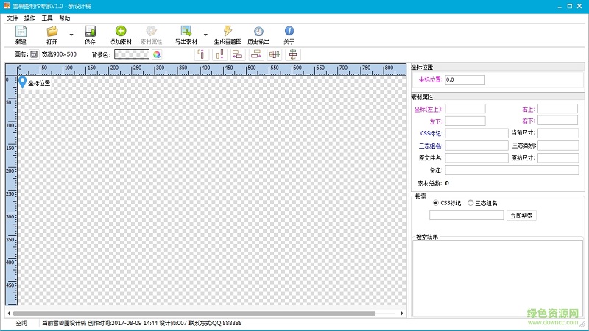
Task: Click the last alignment icon in the align toolbar
Action: 293,54
